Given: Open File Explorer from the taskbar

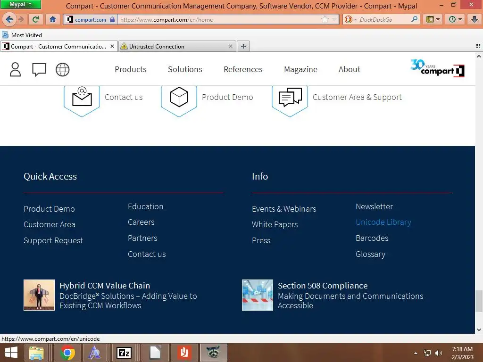Looking at the screenshot, I should click(36, 353).
